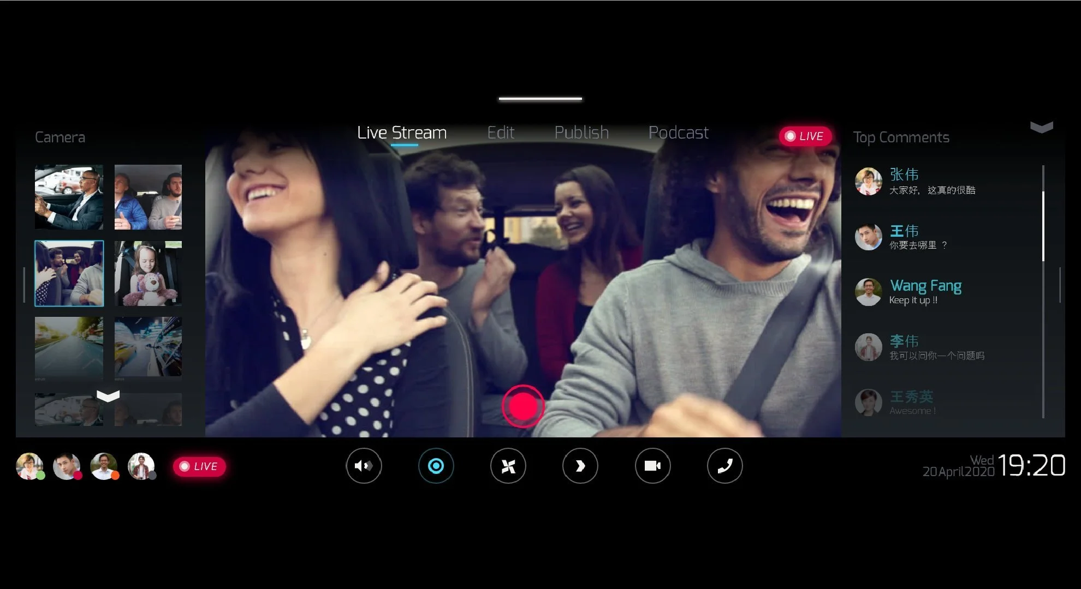1081x589 pixels.
Task: Collapse Top Comments with the chevron
Action: pos(1041,128)
